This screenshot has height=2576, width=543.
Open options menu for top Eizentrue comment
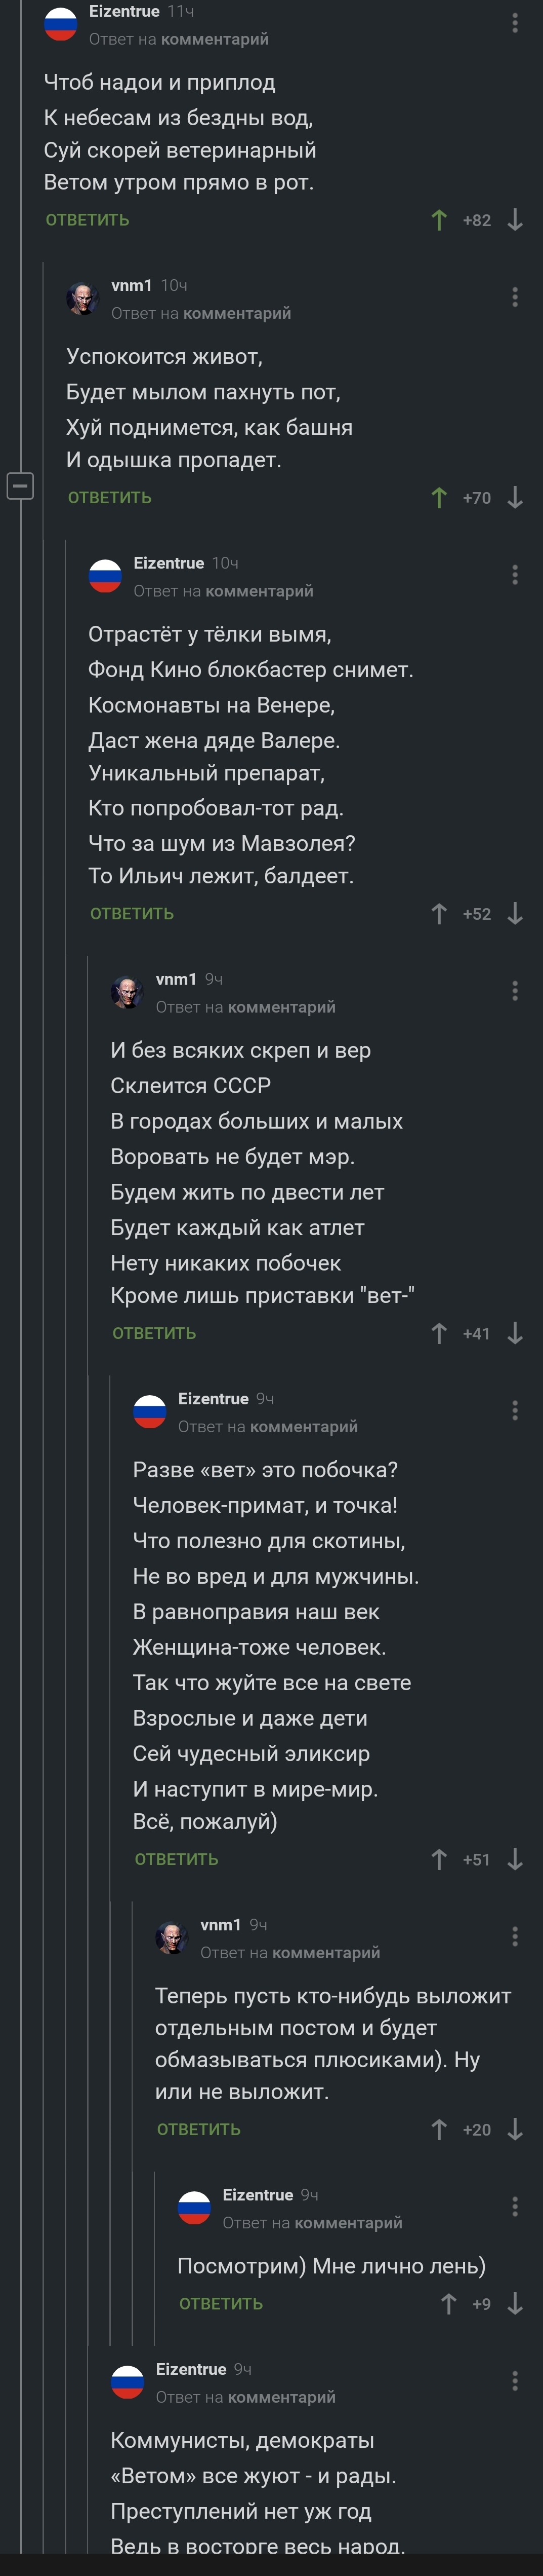tap(515, 22)
